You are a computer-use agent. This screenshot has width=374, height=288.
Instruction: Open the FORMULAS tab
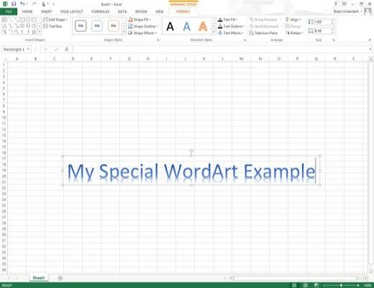(x=101, y=12)
